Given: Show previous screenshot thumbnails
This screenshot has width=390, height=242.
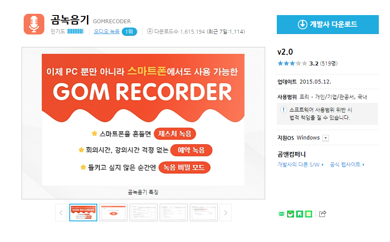Looking at the screenshot, I should tap(61, 213).
